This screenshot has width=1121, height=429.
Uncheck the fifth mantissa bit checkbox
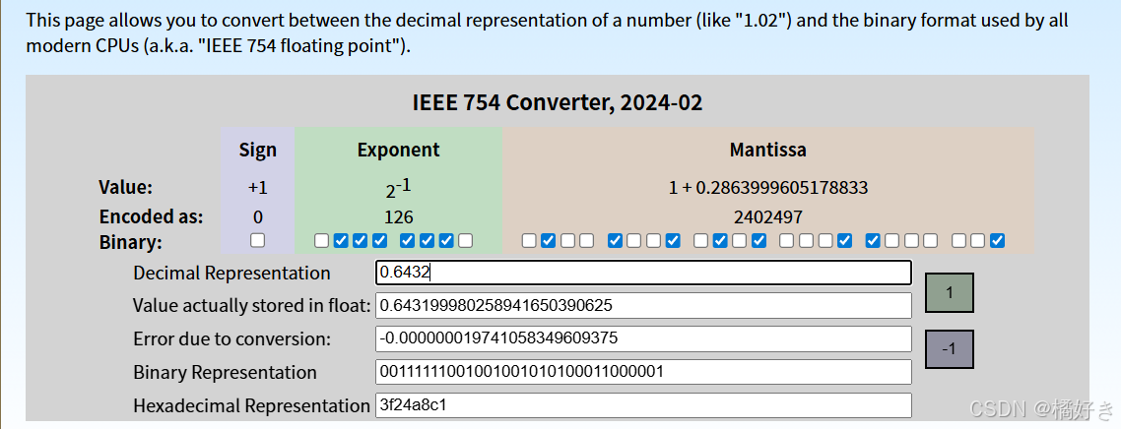click(614, 240)
